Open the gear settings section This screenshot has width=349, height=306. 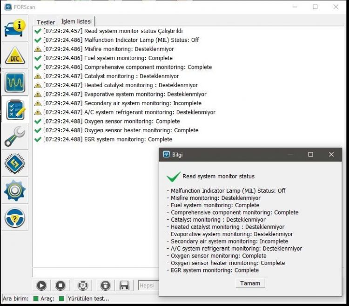coord(15,190)
